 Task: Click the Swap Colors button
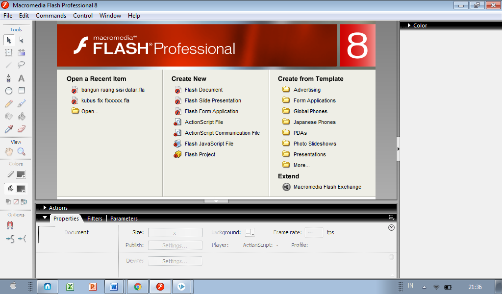point(24,201)
